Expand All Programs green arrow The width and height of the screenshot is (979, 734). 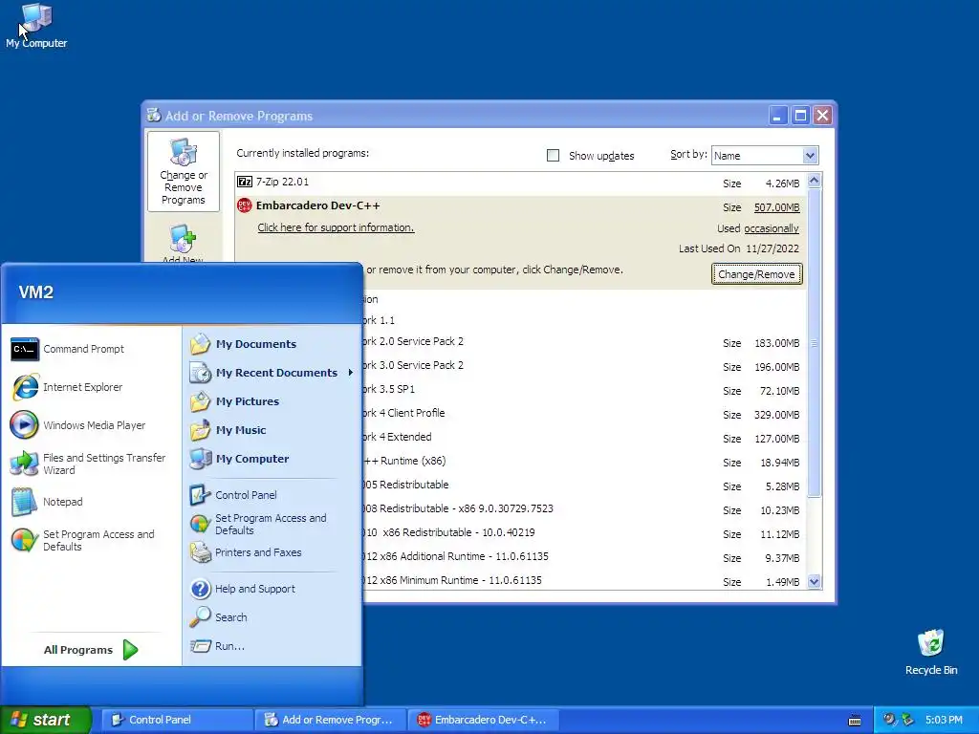(x=130, y=650)
